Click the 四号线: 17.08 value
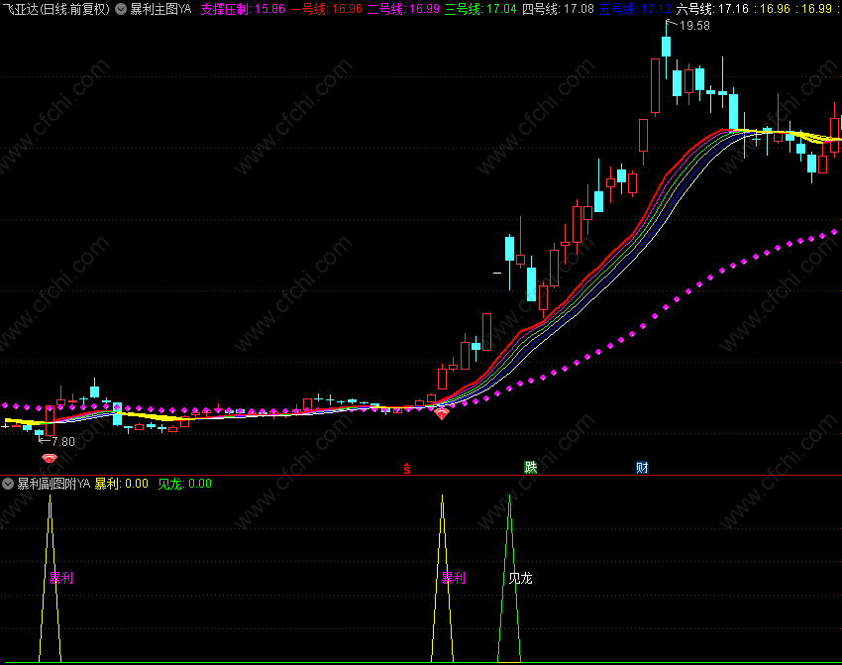The width and height of the screenshot is (842, 665). (558, 9)
